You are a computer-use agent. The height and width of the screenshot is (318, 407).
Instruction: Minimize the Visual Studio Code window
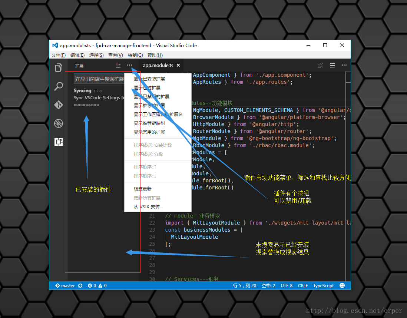tap(308, 45)
